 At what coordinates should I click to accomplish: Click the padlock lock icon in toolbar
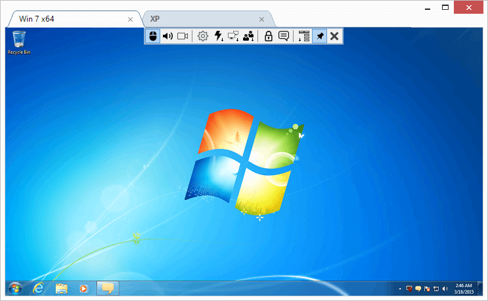click(x=268, y=36)
